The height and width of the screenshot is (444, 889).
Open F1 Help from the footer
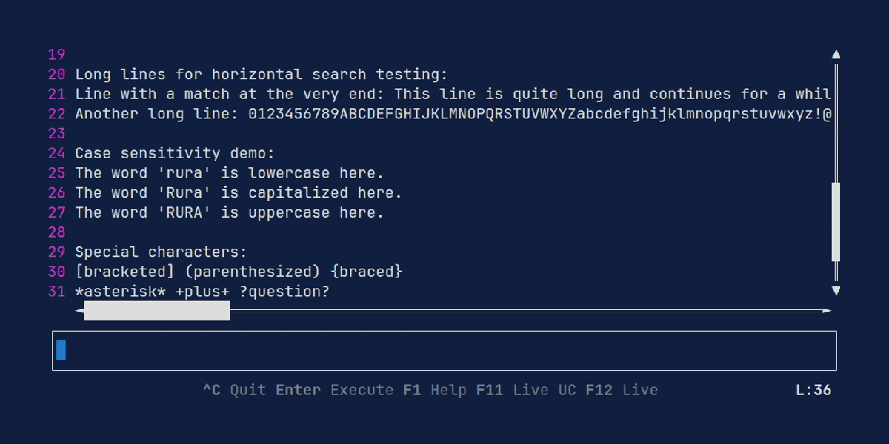pyautogui.click(x=435, y=390)
